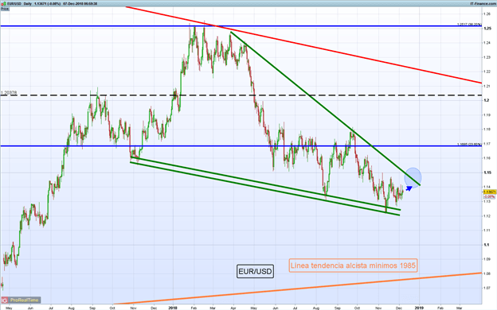
Task: Click the blue shaded circle on the green trendline
Action: [413, 177]
